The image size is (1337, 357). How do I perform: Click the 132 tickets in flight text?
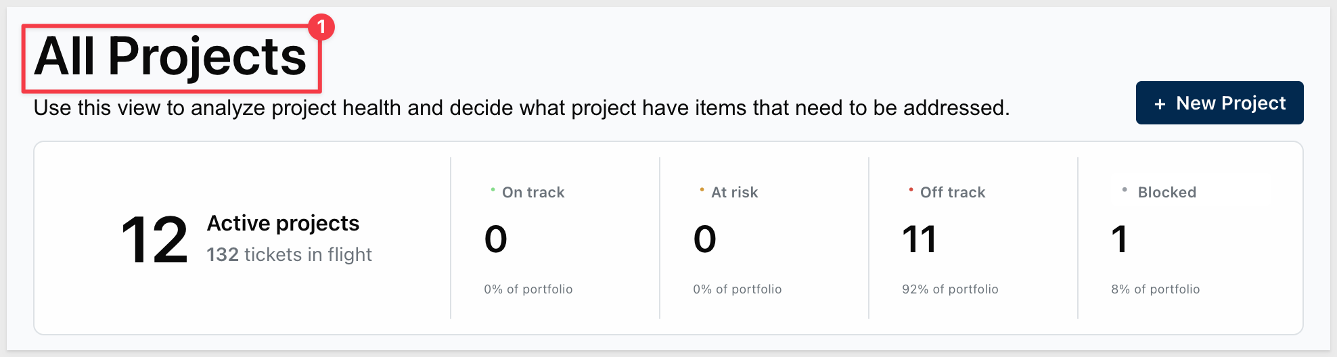click(290, 255)
